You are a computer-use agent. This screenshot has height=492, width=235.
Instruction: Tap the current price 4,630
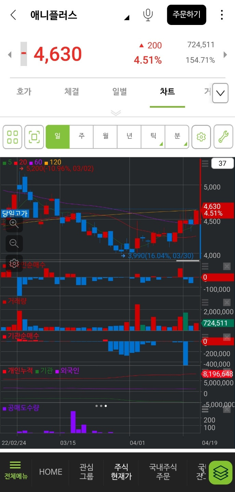pyautogui.click(x=57, y=54)
